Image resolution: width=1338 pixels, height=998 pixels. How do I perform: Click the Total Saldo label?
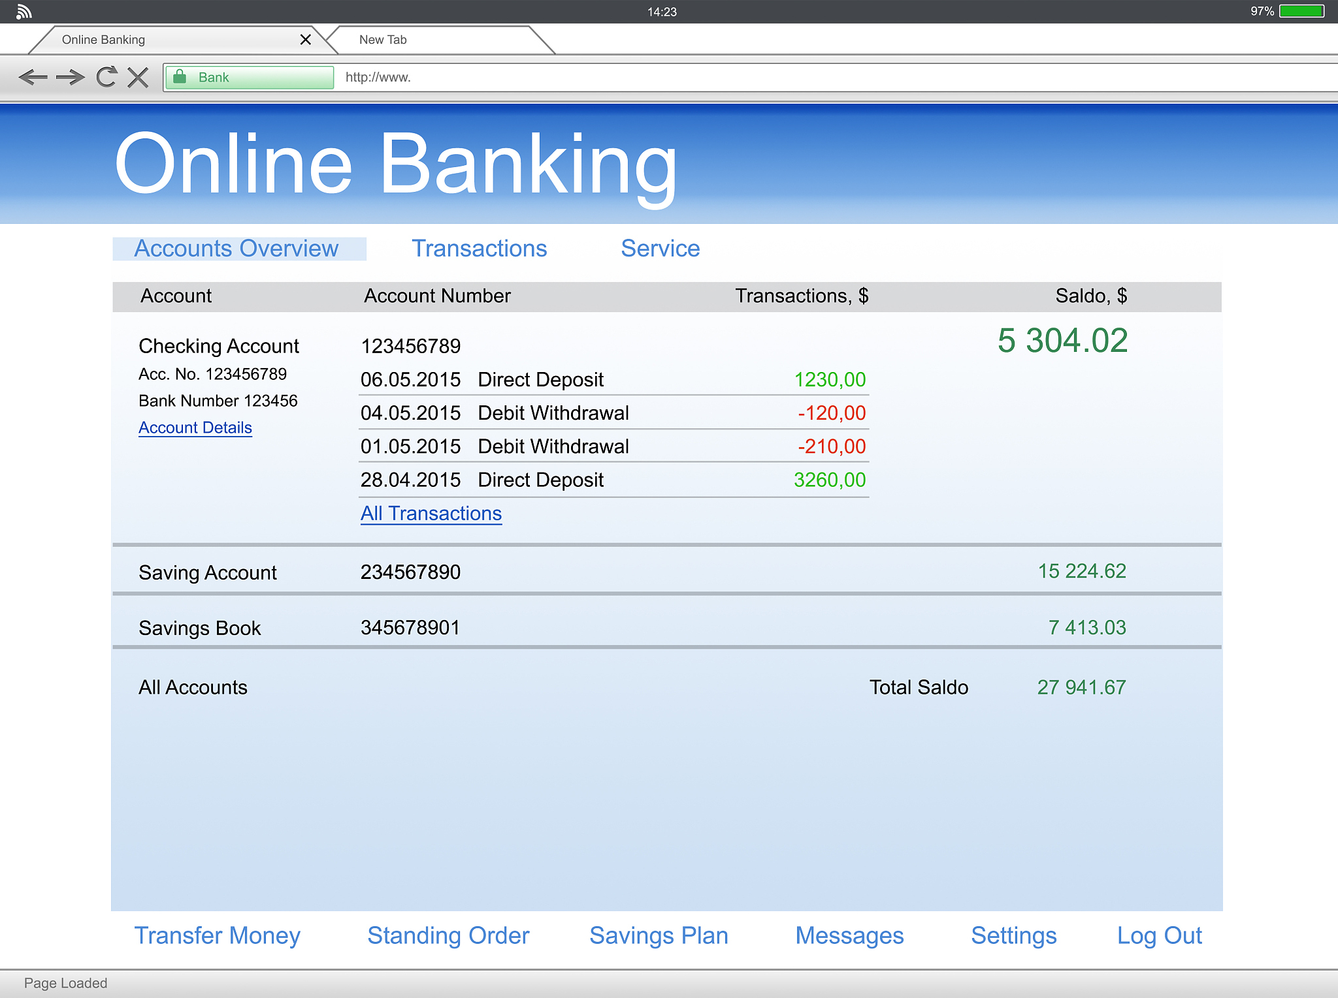pos(919,687)
